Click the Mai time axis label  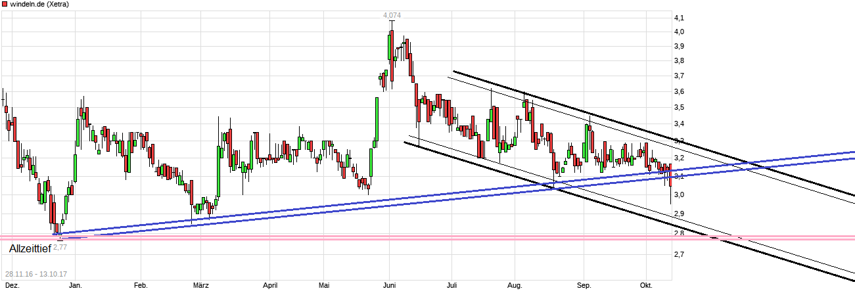(323, 286)
